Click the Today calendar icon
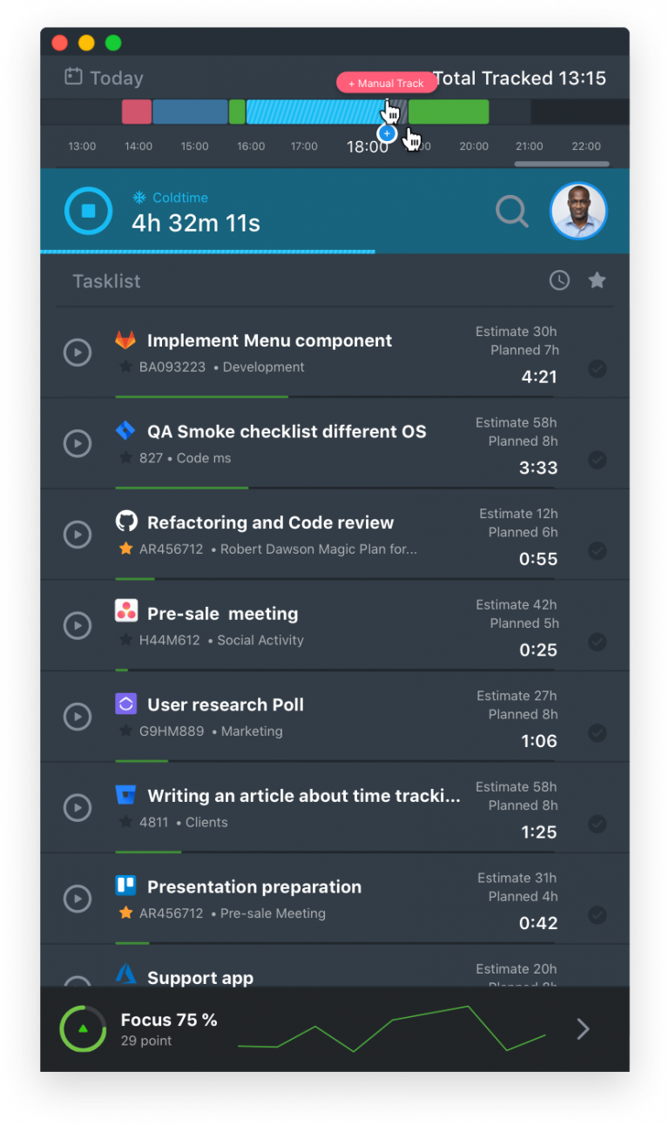 (73, 77)
